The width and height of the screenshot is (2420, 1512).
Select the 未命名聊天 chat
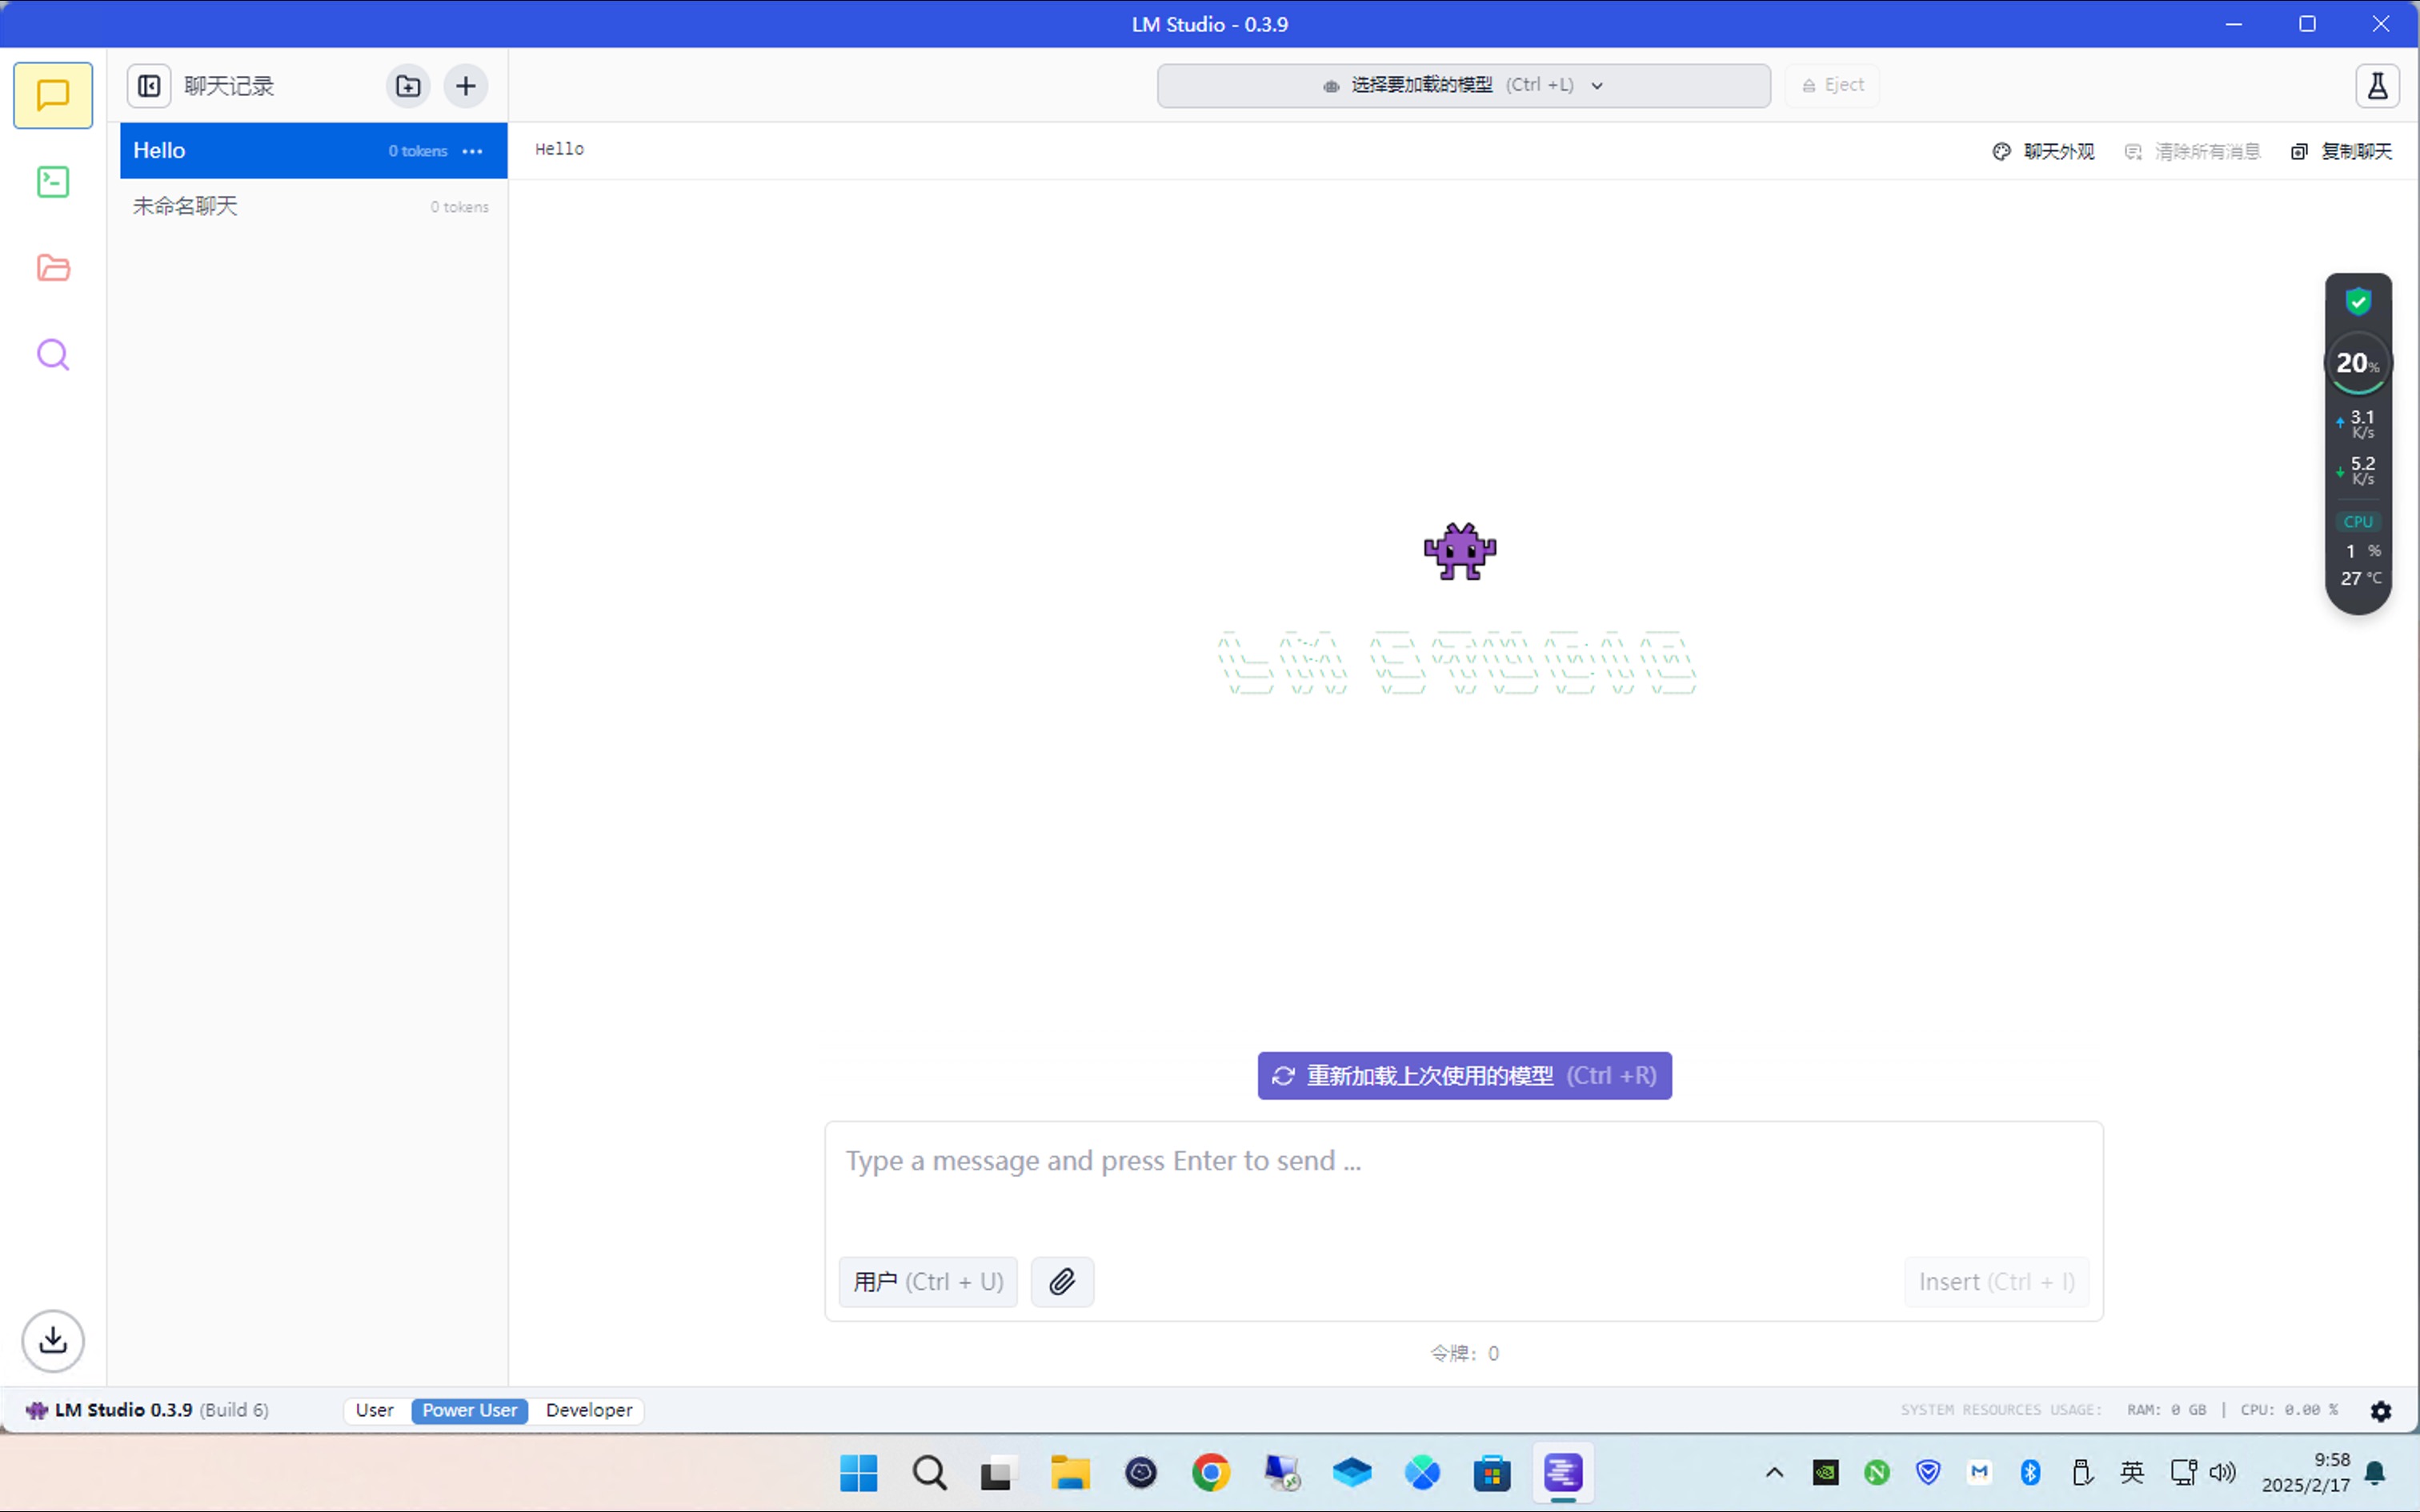[314, 207]
